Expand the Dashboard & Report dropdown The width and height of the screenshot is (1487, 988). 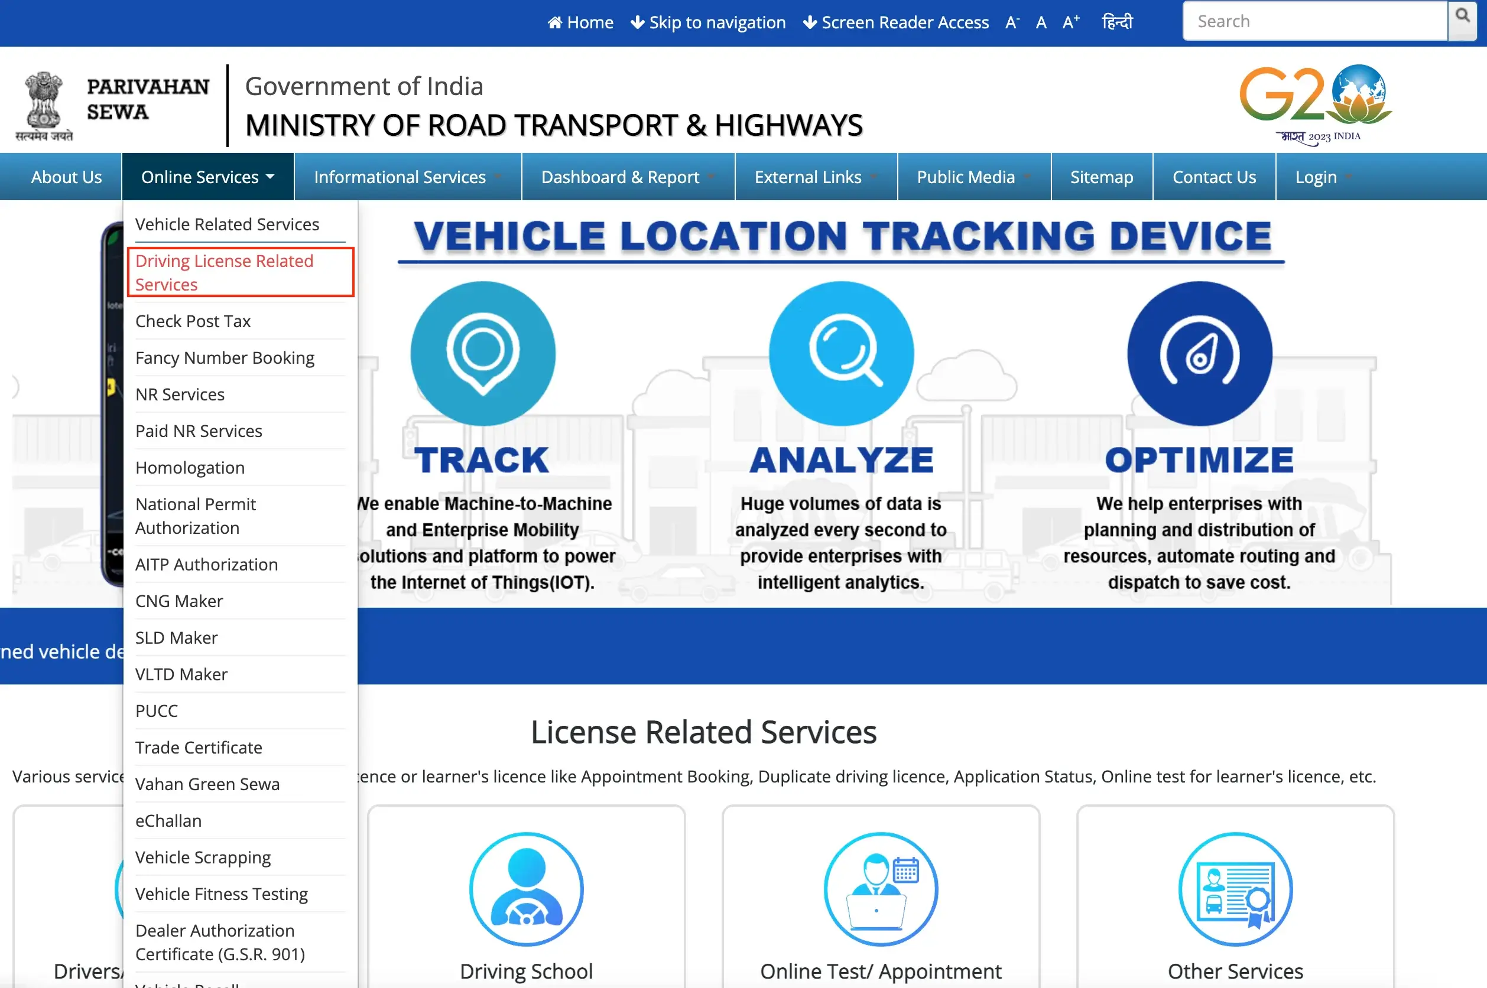[x=628, y=177]
